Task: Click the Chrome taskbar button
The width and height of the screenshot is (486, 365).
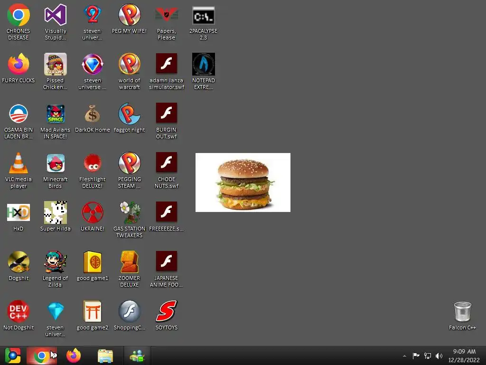Action: 42,355
